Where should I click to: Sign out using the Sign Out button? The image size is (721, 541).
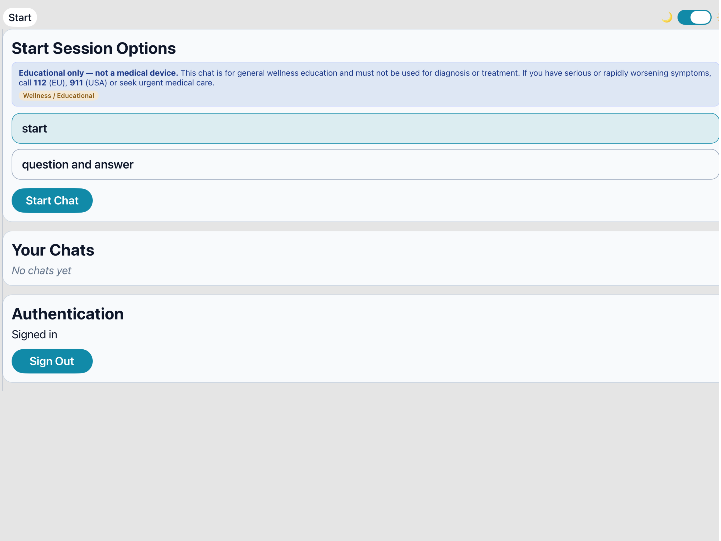coord(52,361)
